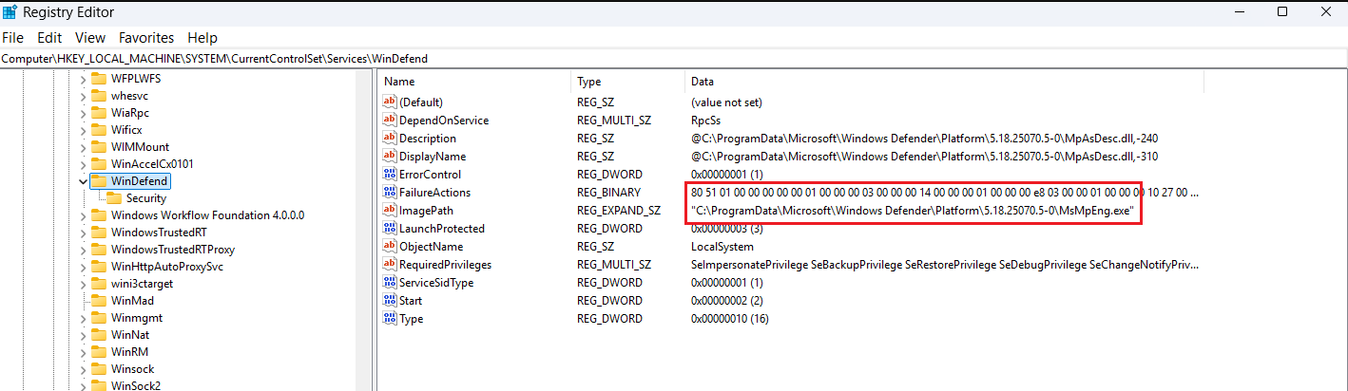Click the Security subkey folder icon

114,198
